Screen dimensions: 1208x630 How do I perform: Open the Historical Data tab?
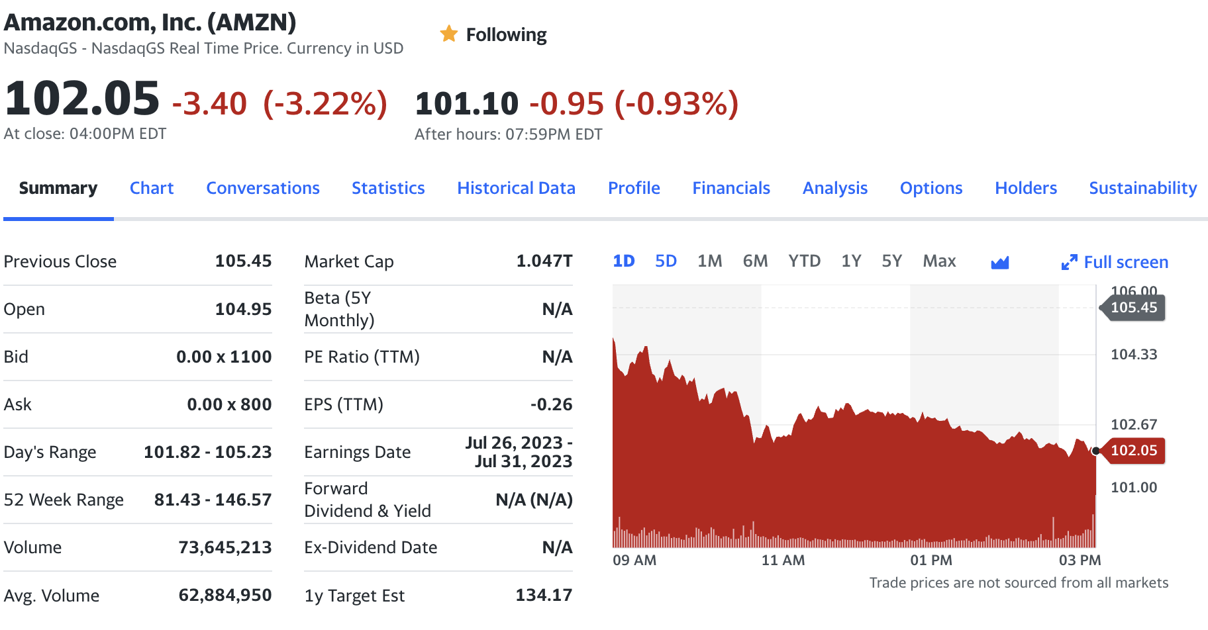tap(515, 188)
